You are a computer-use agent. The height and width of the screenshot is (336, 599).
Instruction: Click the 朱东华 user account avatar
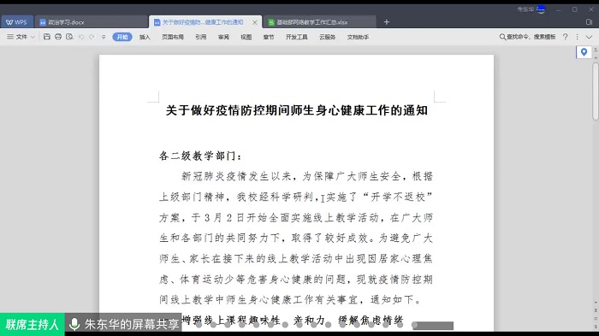coord(541,9)
